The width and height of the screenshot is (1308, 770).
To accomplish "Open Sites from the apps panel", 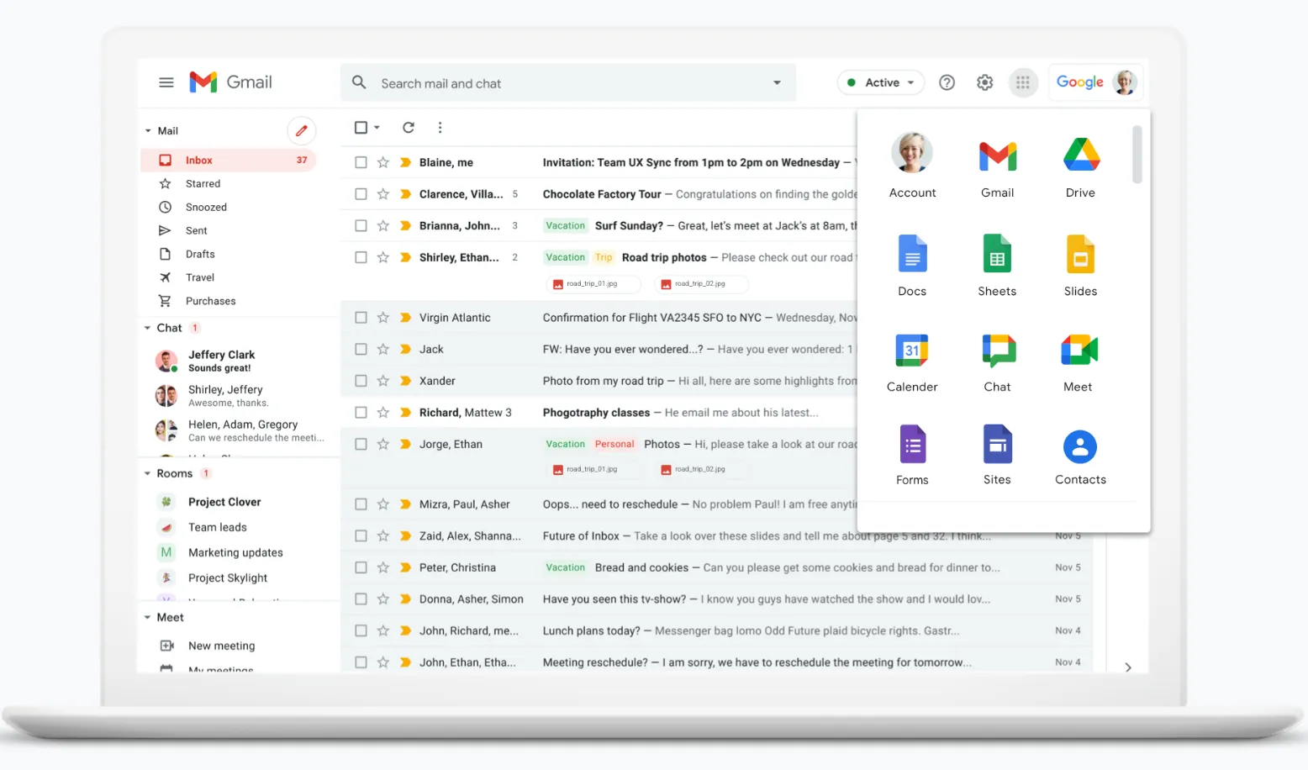I will coord(998,455).
